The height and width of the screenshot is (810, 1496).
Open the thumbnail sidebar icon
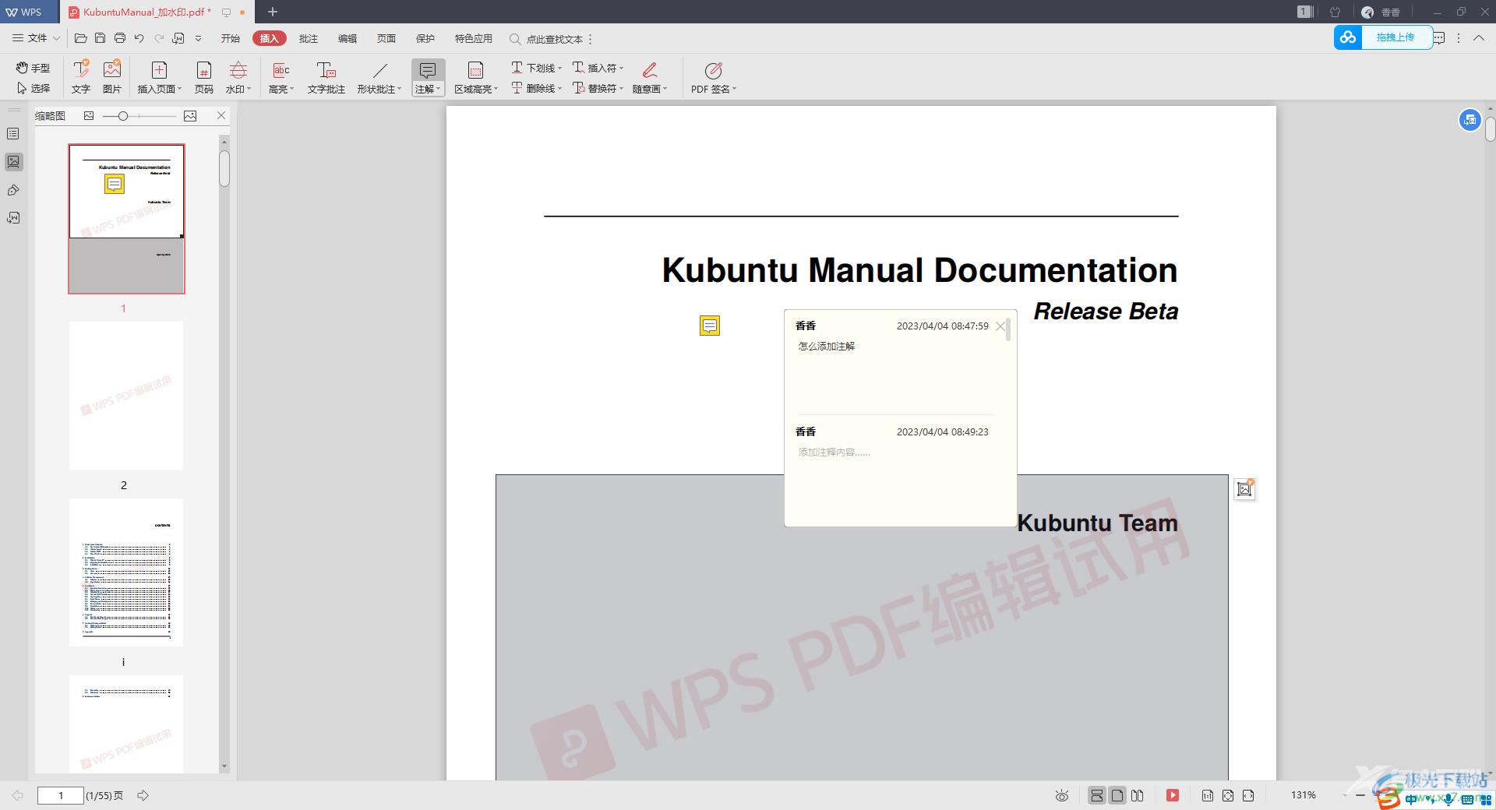(13, 162)
